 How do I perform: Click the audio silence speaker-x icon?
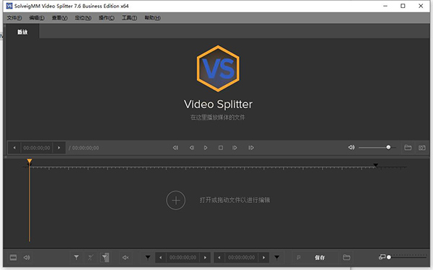(x=126, y=258)
